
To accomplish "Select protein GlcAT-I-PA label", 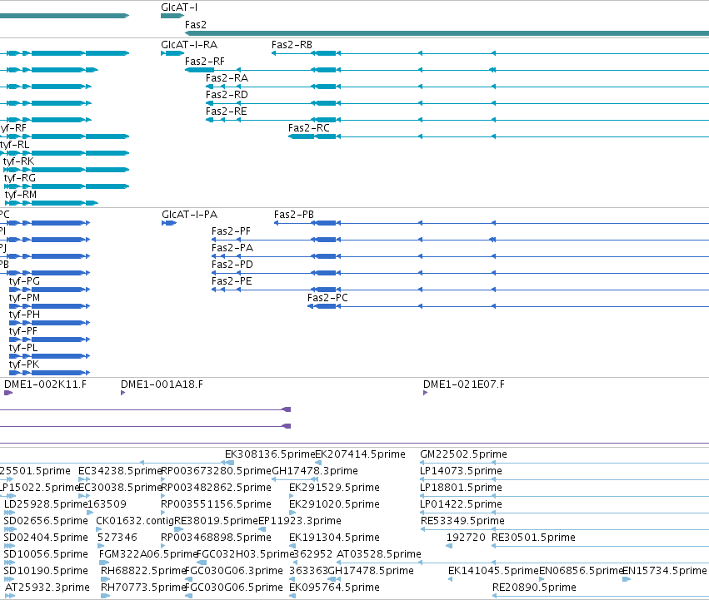I will 189,215.
